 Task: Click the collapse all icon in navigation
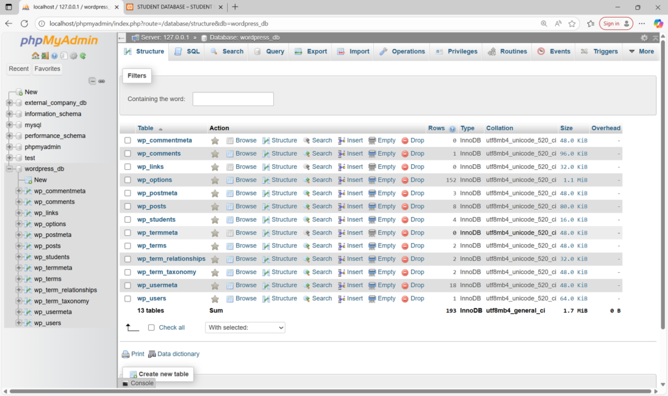pos(93,81)
